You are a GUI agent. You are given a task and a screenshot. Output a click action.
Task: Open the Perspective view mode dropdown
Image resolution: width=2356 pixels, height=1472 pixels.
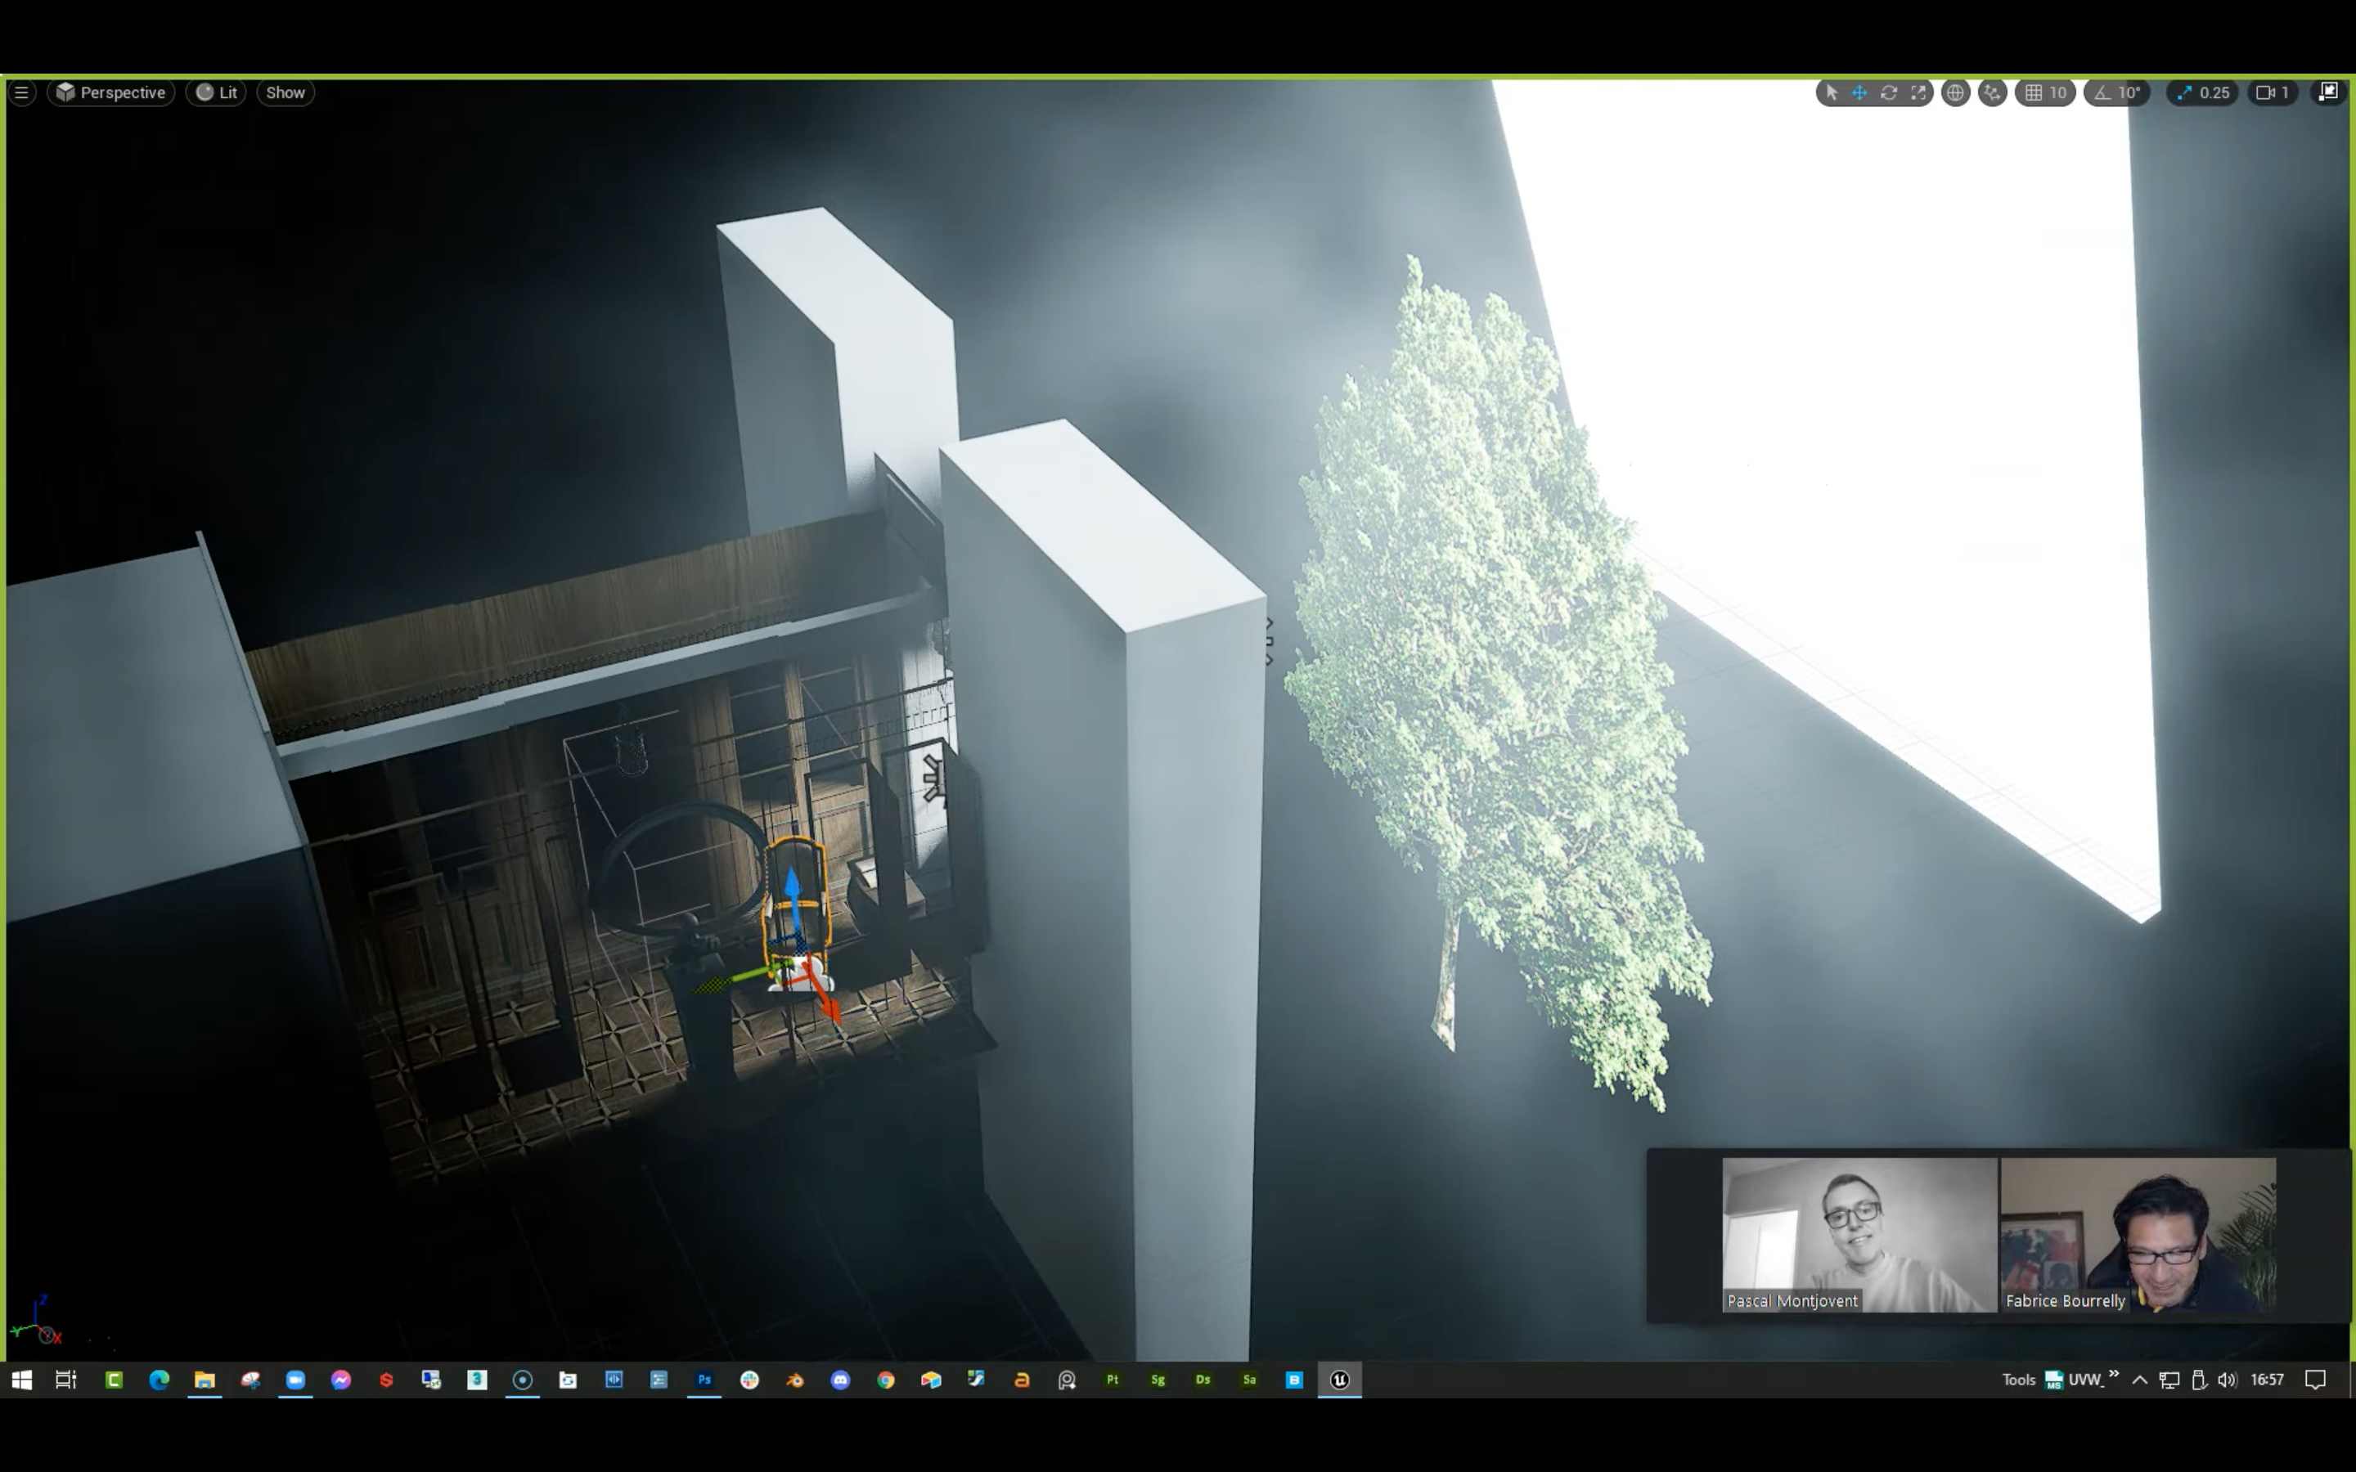pyautogui.click(x=111, y=92)
